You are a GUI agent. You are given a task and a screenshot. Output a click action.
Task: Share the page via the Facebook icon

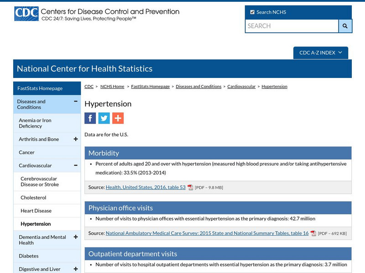90,118
